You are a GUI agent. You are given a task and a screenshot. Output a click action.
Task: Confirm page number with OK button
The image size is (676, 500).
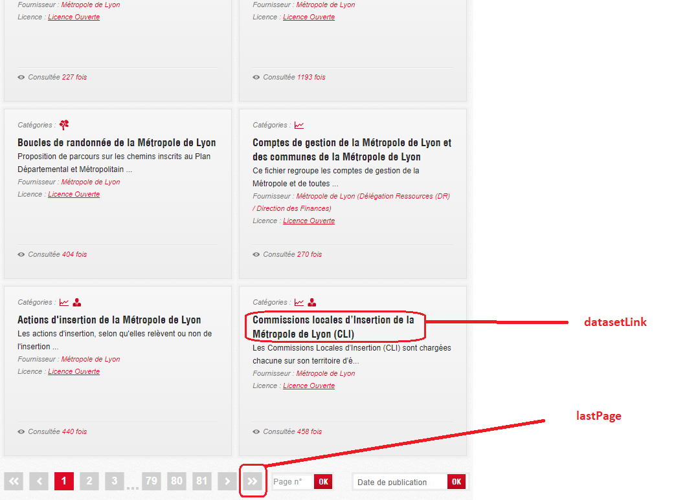pyautogui.click(x=323, y=481)
